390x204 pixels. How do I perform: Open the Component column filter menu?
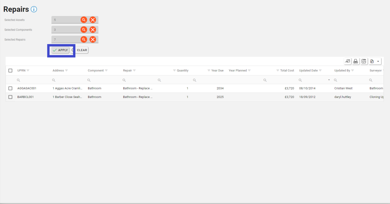click(x=106, y=71)
